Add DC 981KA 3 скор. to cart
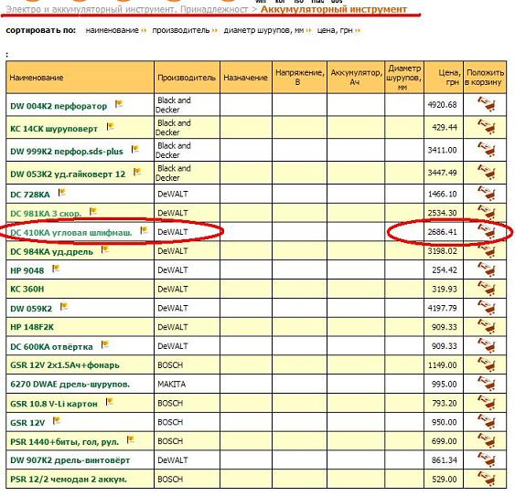Viewport: 515px width, 496px height. pos(486,213)
